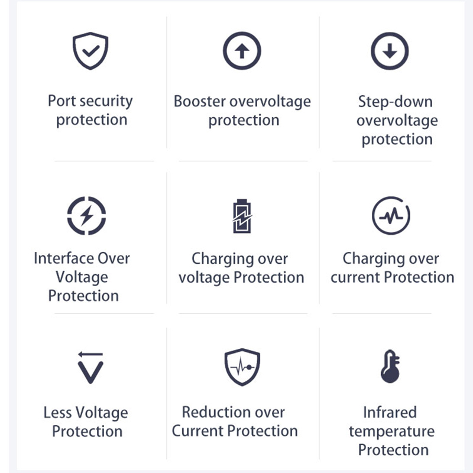Image resolution: width=473 pixels, height=473 pixels.
Task: Click the thermometer infrared temperature icon
Action: pyautogui.click(x=390, y=366)
